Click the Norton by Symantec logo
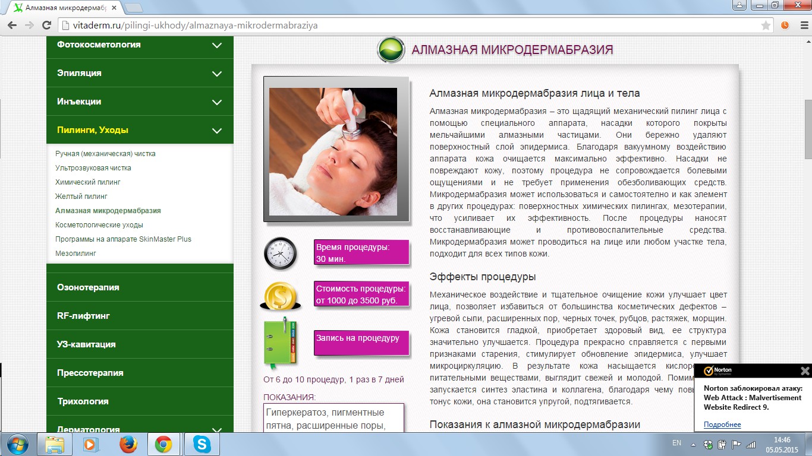This screenshot has height=456, width=812. [x=717, y=371]
